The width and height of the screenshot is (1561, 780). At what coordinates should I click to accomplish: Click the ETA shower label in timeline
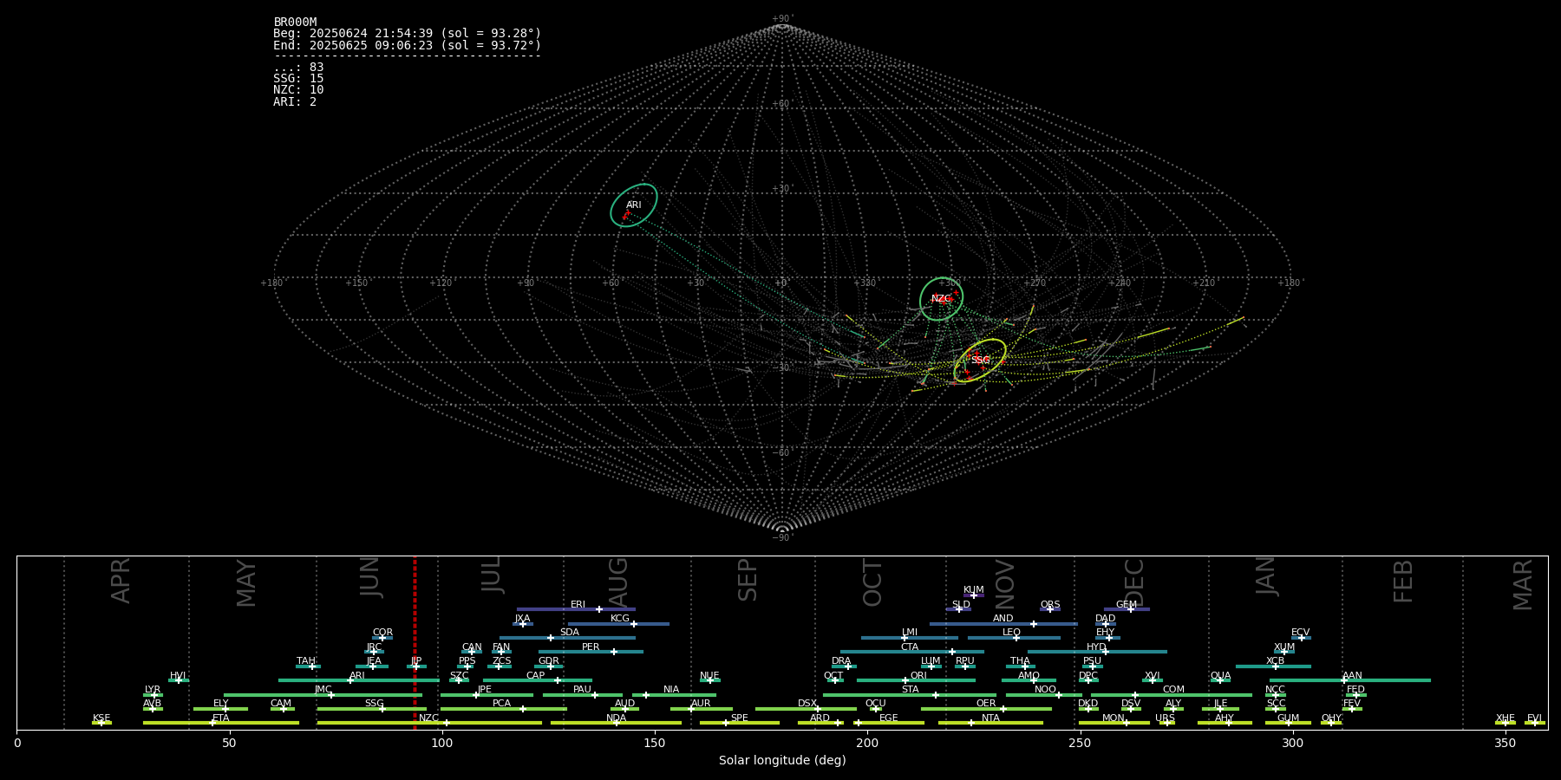click(221, 718)
